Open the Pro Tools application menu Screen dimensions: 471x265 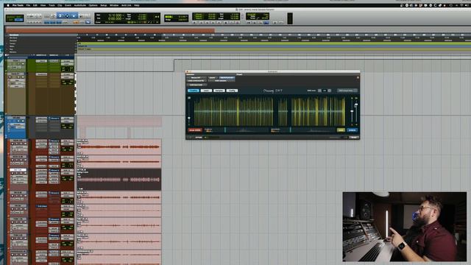click(18, 5)
